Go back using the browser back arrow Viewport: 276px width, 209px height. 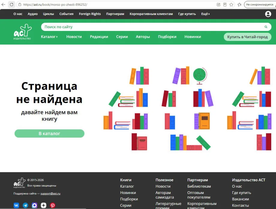tap(3, 5)
